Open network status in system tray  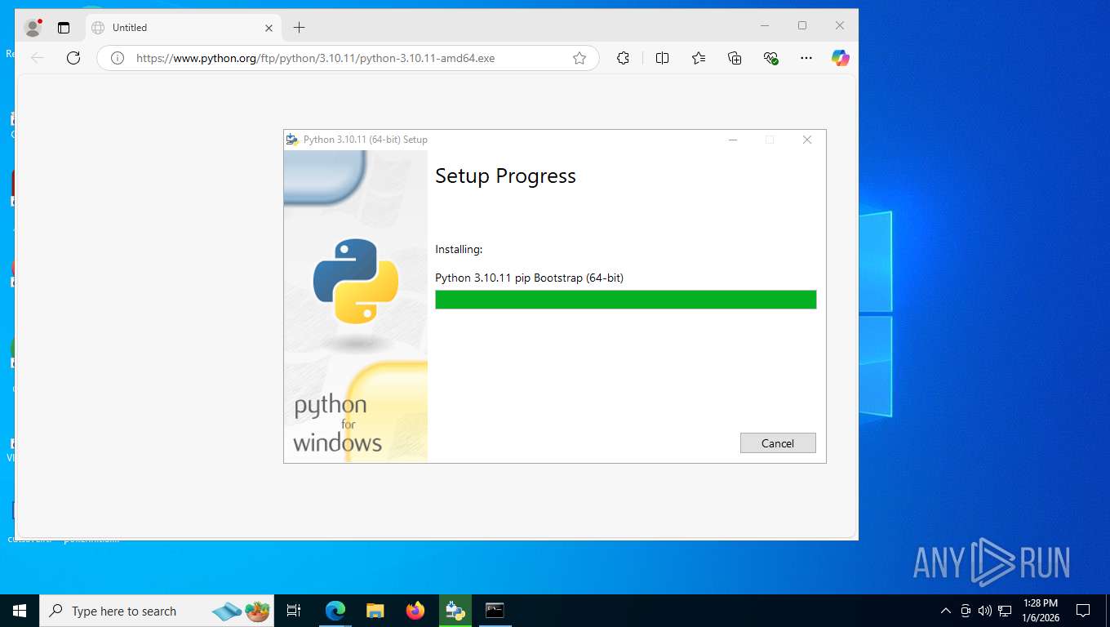pyautogui.click(x=1005, y=611)
